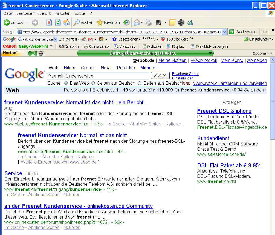Screen dimensions: 275x235
Task: Click the Word edit icon
Action: click(158, 22)
